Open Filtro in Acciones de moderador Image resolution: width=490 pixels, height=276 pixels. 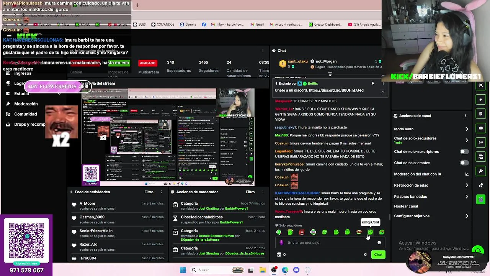coord(250,192)
